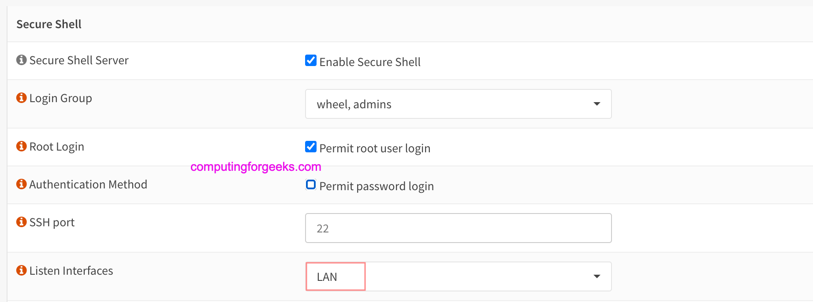
Task: Enable Permit password login
Action: 310,185
